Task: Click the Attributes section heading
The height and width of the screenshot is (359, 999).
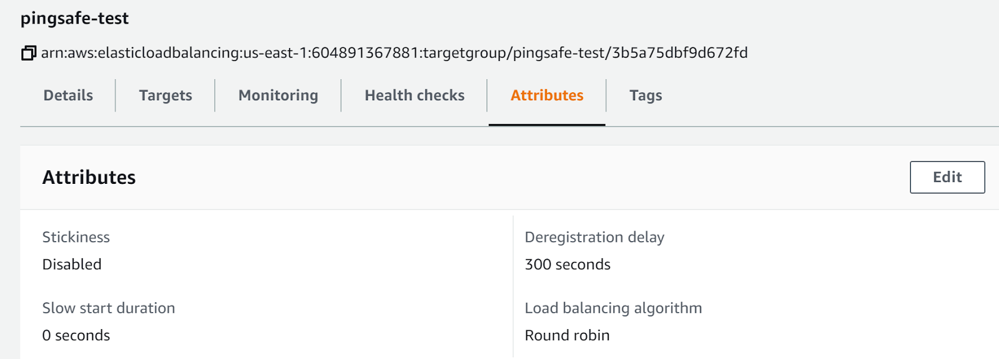Action: point(89,178)
